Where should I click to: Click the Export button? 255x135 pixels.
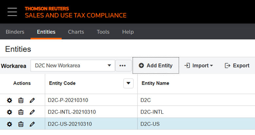237,66
